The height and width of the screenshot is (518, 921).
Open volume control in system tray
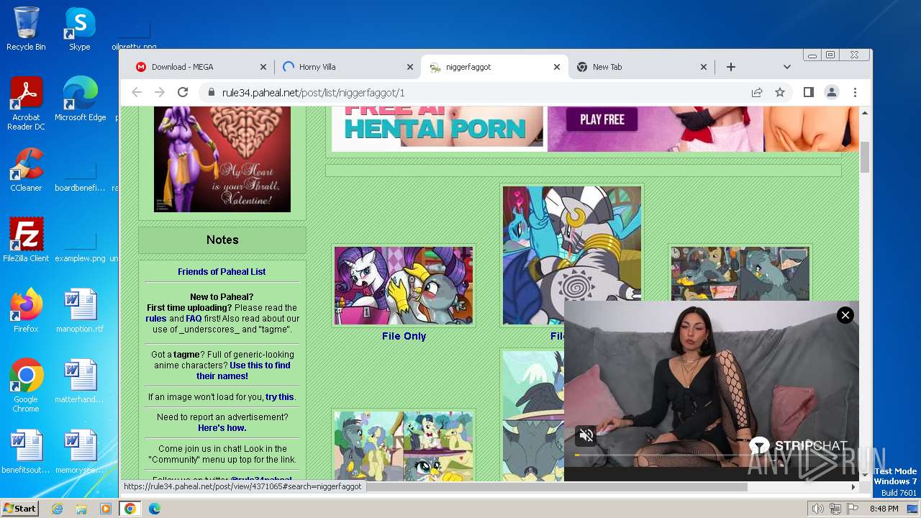pyautogui.click(x=818, y=509)
